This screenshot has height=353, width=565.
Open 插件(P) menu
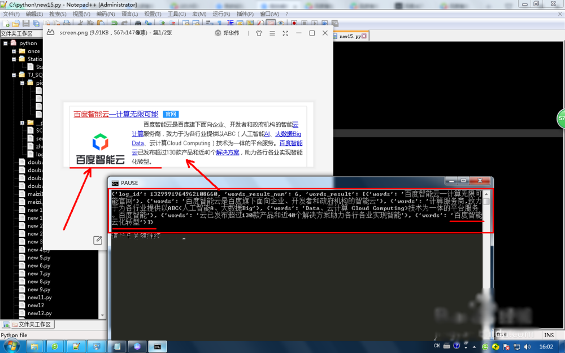coord(245,14)
